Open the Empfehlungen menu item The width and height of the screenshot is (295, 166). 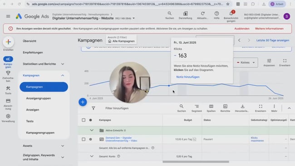click(33, 53)
